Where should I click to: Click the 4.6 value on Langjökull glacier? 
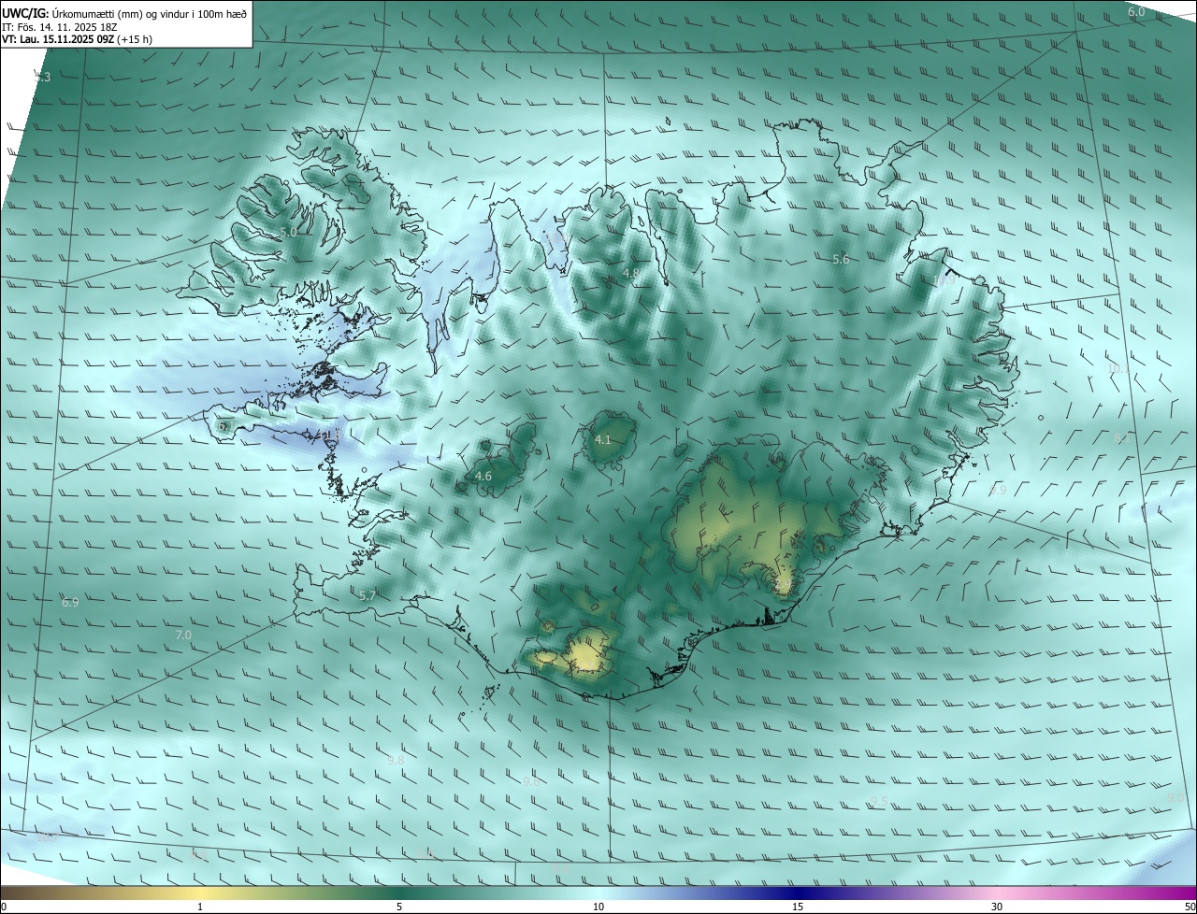point(483,476)
